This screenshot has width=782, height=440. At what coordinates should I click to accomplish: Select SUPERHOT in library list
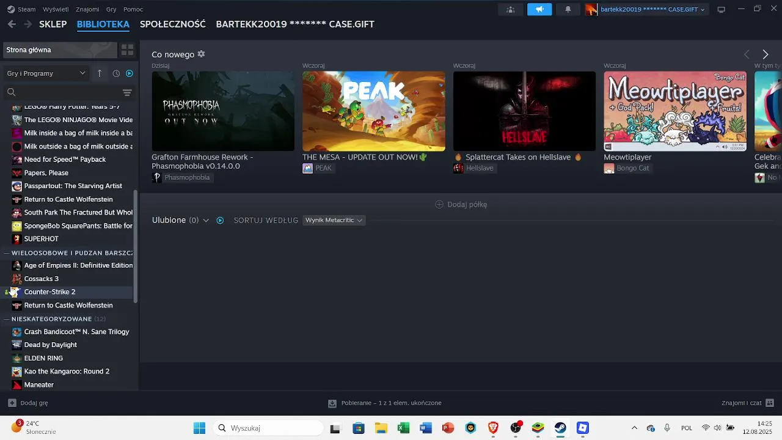[67, 239]
